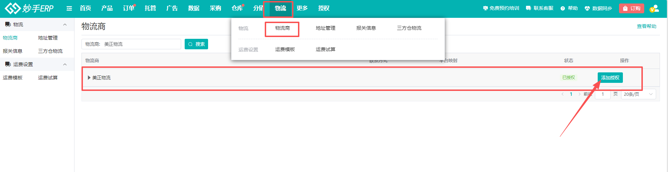668x172 pixels.
Task: Click 查看帮助 link
Action: (x=646, y=26)
